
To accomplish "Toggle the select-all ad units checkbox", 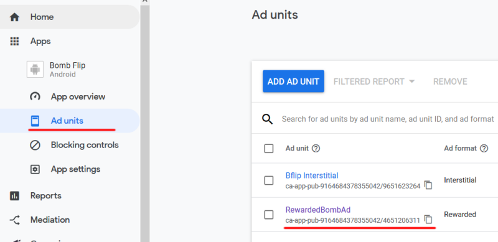I will tap(269, 148).
